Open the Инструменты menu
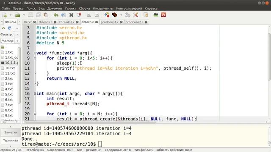 pos(103,8)
